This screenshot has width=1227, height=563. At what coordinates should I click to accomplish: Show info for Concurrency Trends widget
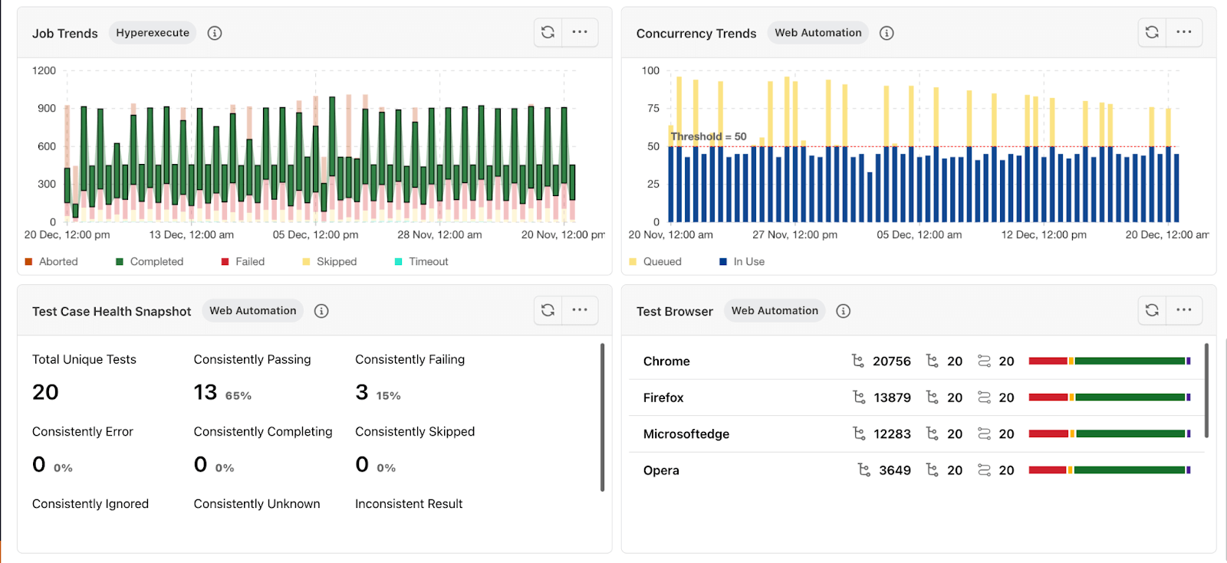tap(887, 33)
